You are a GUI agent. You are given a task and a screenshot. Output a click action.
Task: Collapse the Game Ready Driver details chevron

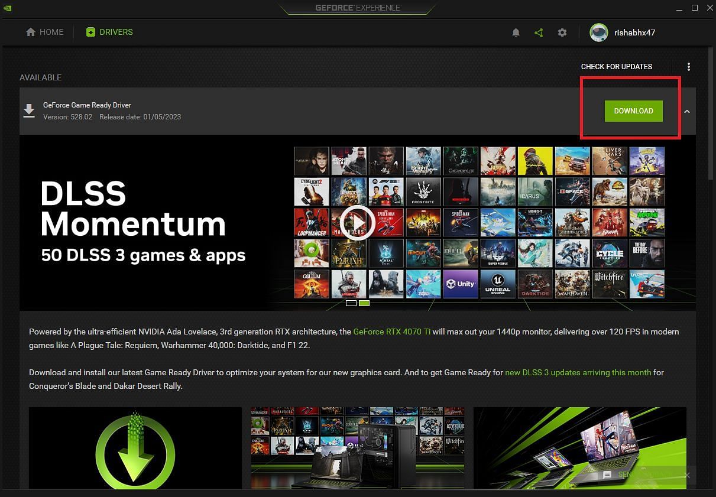[x=686, y=111]
